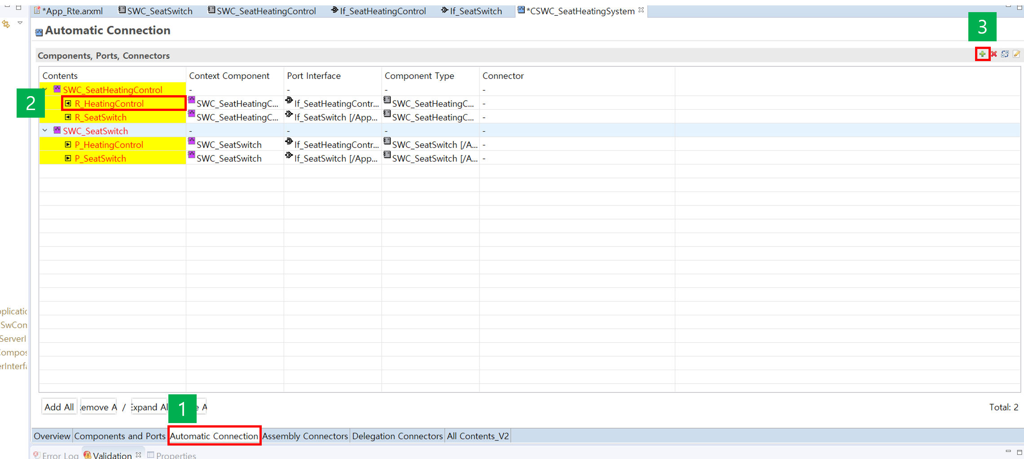Click the P_HeatingControl port icon
Viewport: 1024px width, 459px height.
pos(68,145)
